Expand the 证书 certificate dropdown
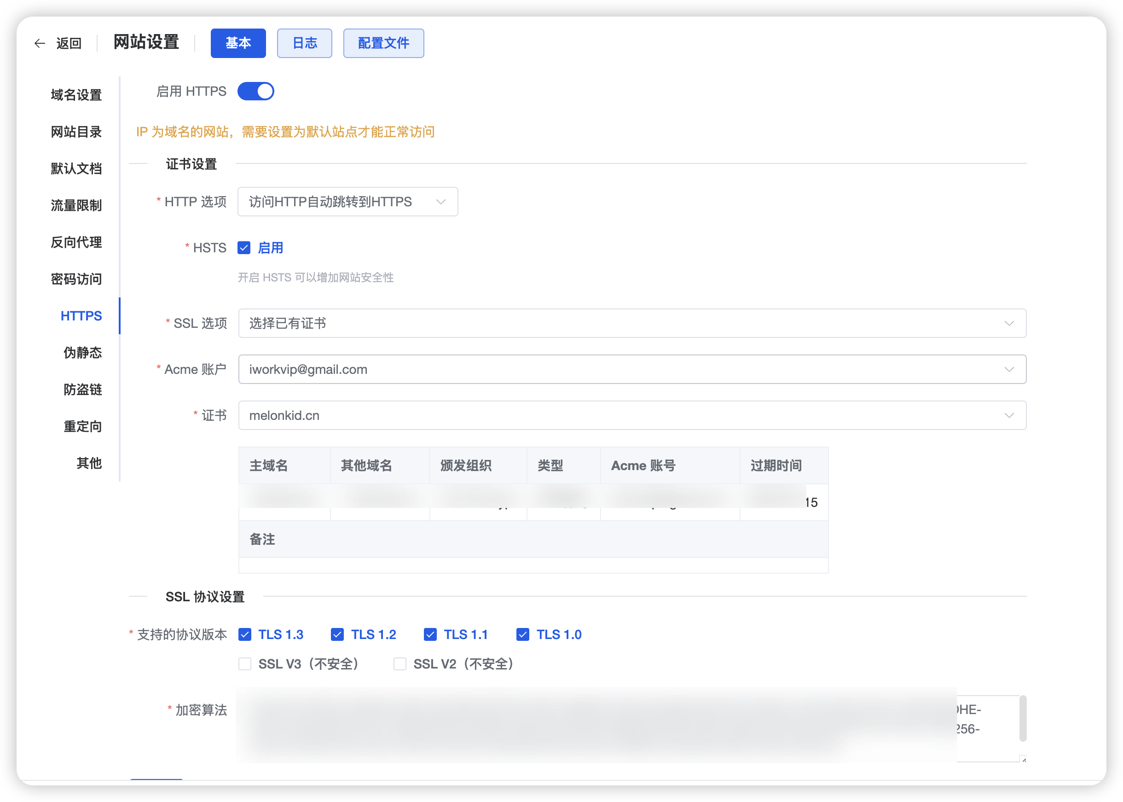 point(632,415)
